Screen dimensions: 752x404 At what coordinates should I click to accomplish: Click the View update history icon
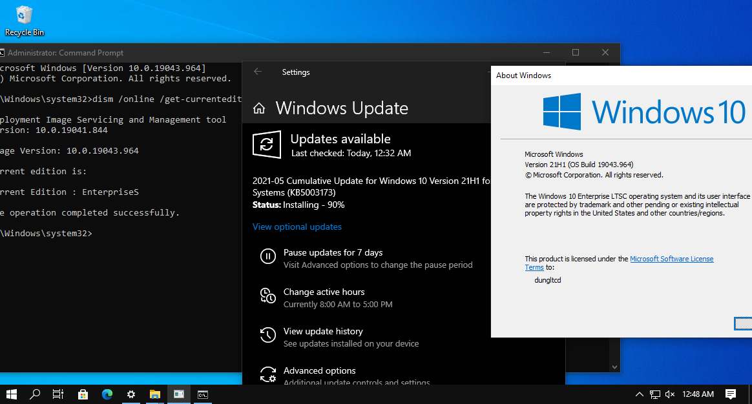pyautogui.click(x=267, y=335)
